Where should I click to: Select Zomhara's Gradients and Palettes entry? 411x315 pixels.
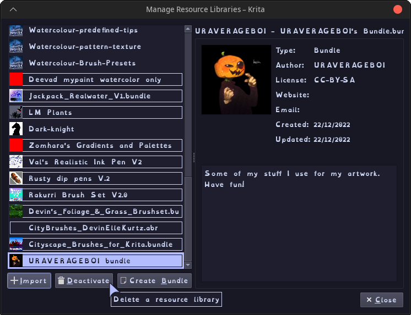[96, 145]
